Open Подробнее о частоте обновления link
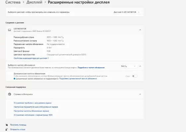Image resolution: width=186 pixels, height=132 pixels. click(91, 68)
